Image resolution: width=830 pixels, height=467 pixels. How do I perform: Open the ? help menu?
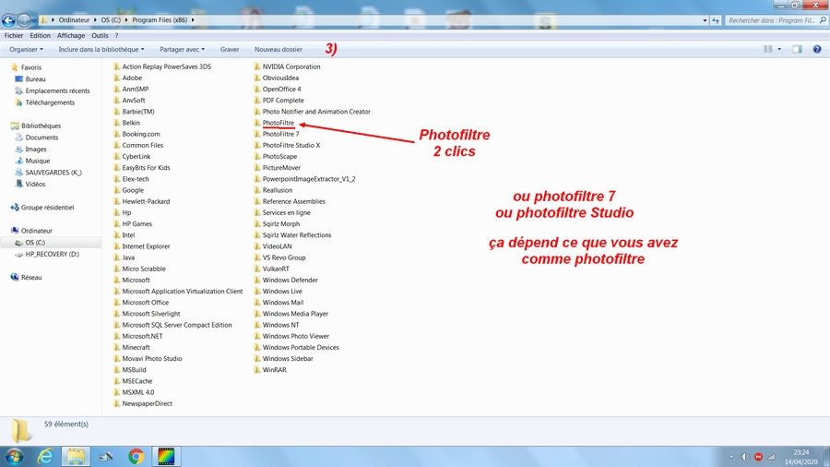pos(116,35)
